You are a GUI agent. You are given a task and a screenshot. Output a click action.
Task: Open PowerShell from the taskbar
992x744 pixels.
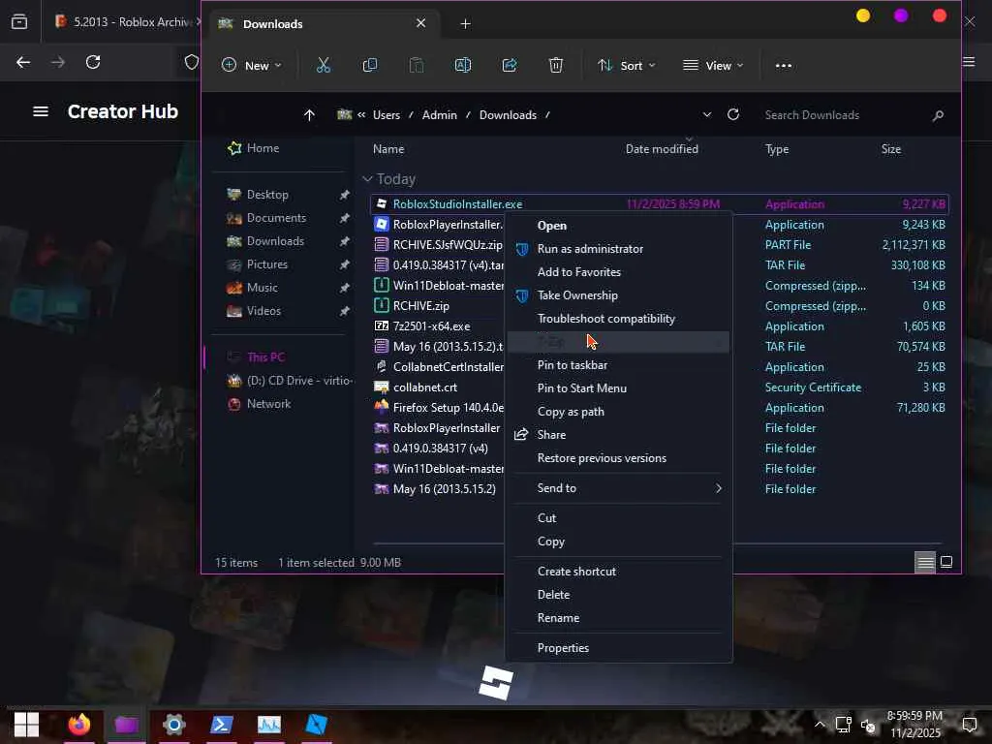tap(222, 725)
